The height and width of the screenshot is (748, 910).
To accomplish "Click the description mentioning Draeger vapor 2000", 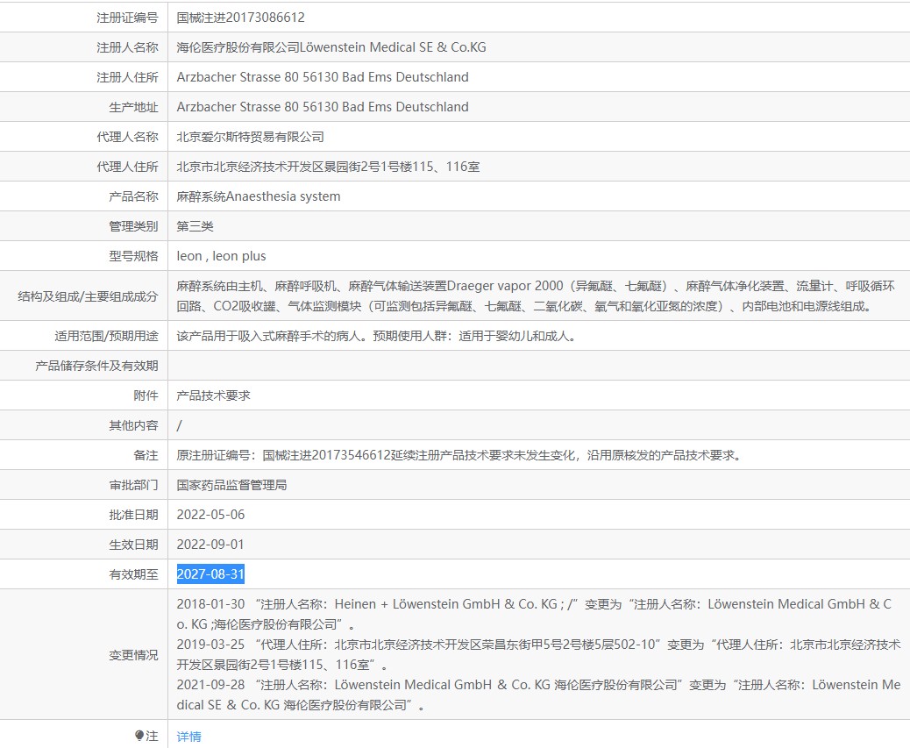I will [535, 296].
